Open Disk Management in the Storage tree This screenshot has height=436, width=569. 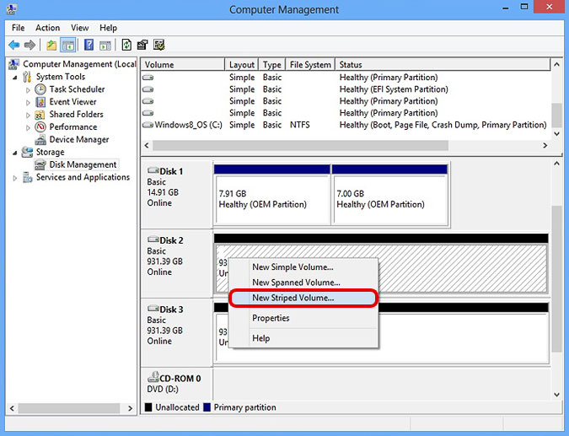(x=82, y=164)
